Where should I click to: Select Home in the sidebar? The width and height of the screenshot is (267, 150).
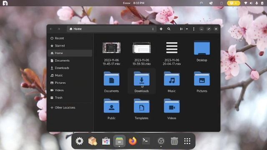click(x=70, y=53)
